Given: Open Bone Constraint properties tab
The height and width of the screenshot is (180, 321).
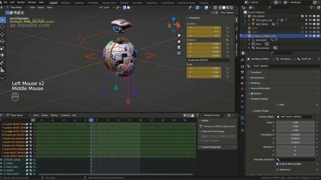Looking at the screenshot, I should point(242,123).
